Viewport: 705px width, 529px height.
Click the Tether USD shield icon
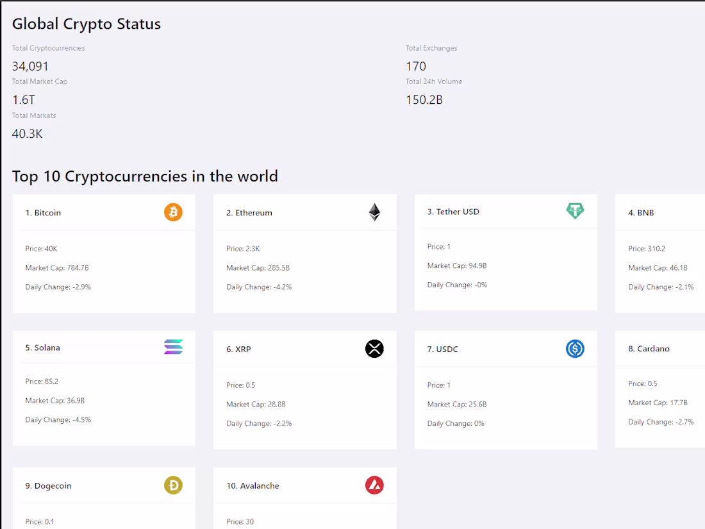pos(575,210)
